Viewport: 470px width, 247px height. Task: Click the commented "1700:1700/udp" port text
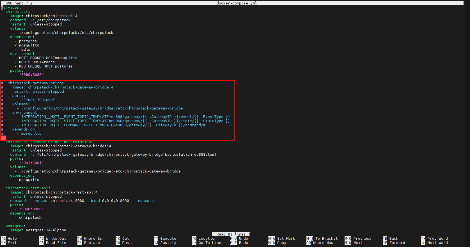(x=38, y=100)
